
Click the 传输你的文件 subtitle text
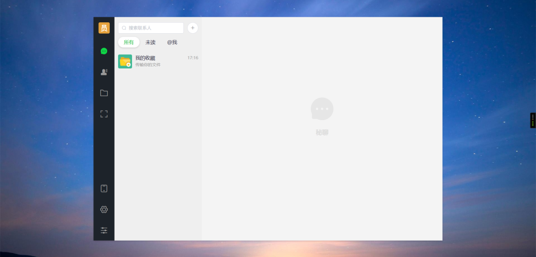coord(148,65)
